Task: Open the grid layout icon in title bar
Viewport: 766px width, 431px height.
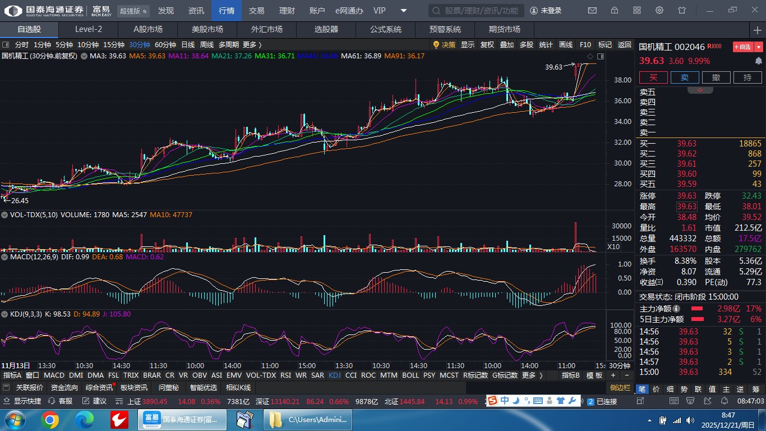Action: click(637, 11)
